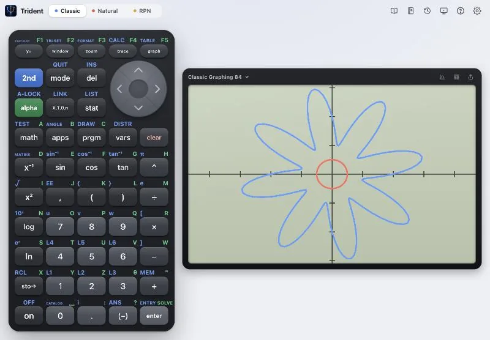Switch to Classic mode tab
490x340 pixels.
pyautogui.click(x=67, y=11)
